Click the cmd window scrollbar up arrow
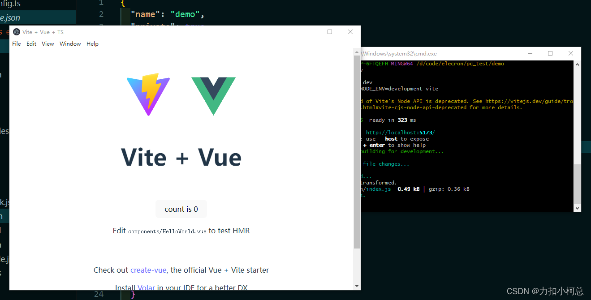Image resolution: width=591 pixels, height=300 pixels. pos(578,64)
